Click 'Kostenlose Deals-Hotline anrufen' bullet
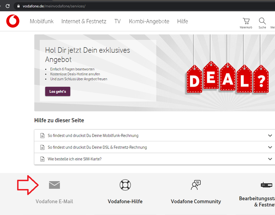275x215 pixels. (75, 74)
